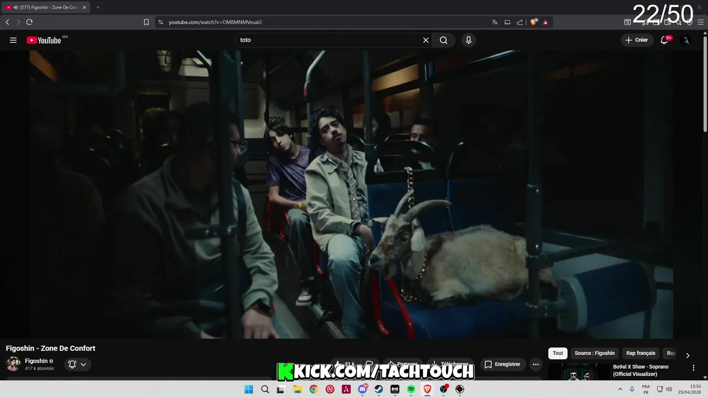The width and height of the screenshot is (708, 398).
Task: Reload the current page
Action: tap(29, 22)
